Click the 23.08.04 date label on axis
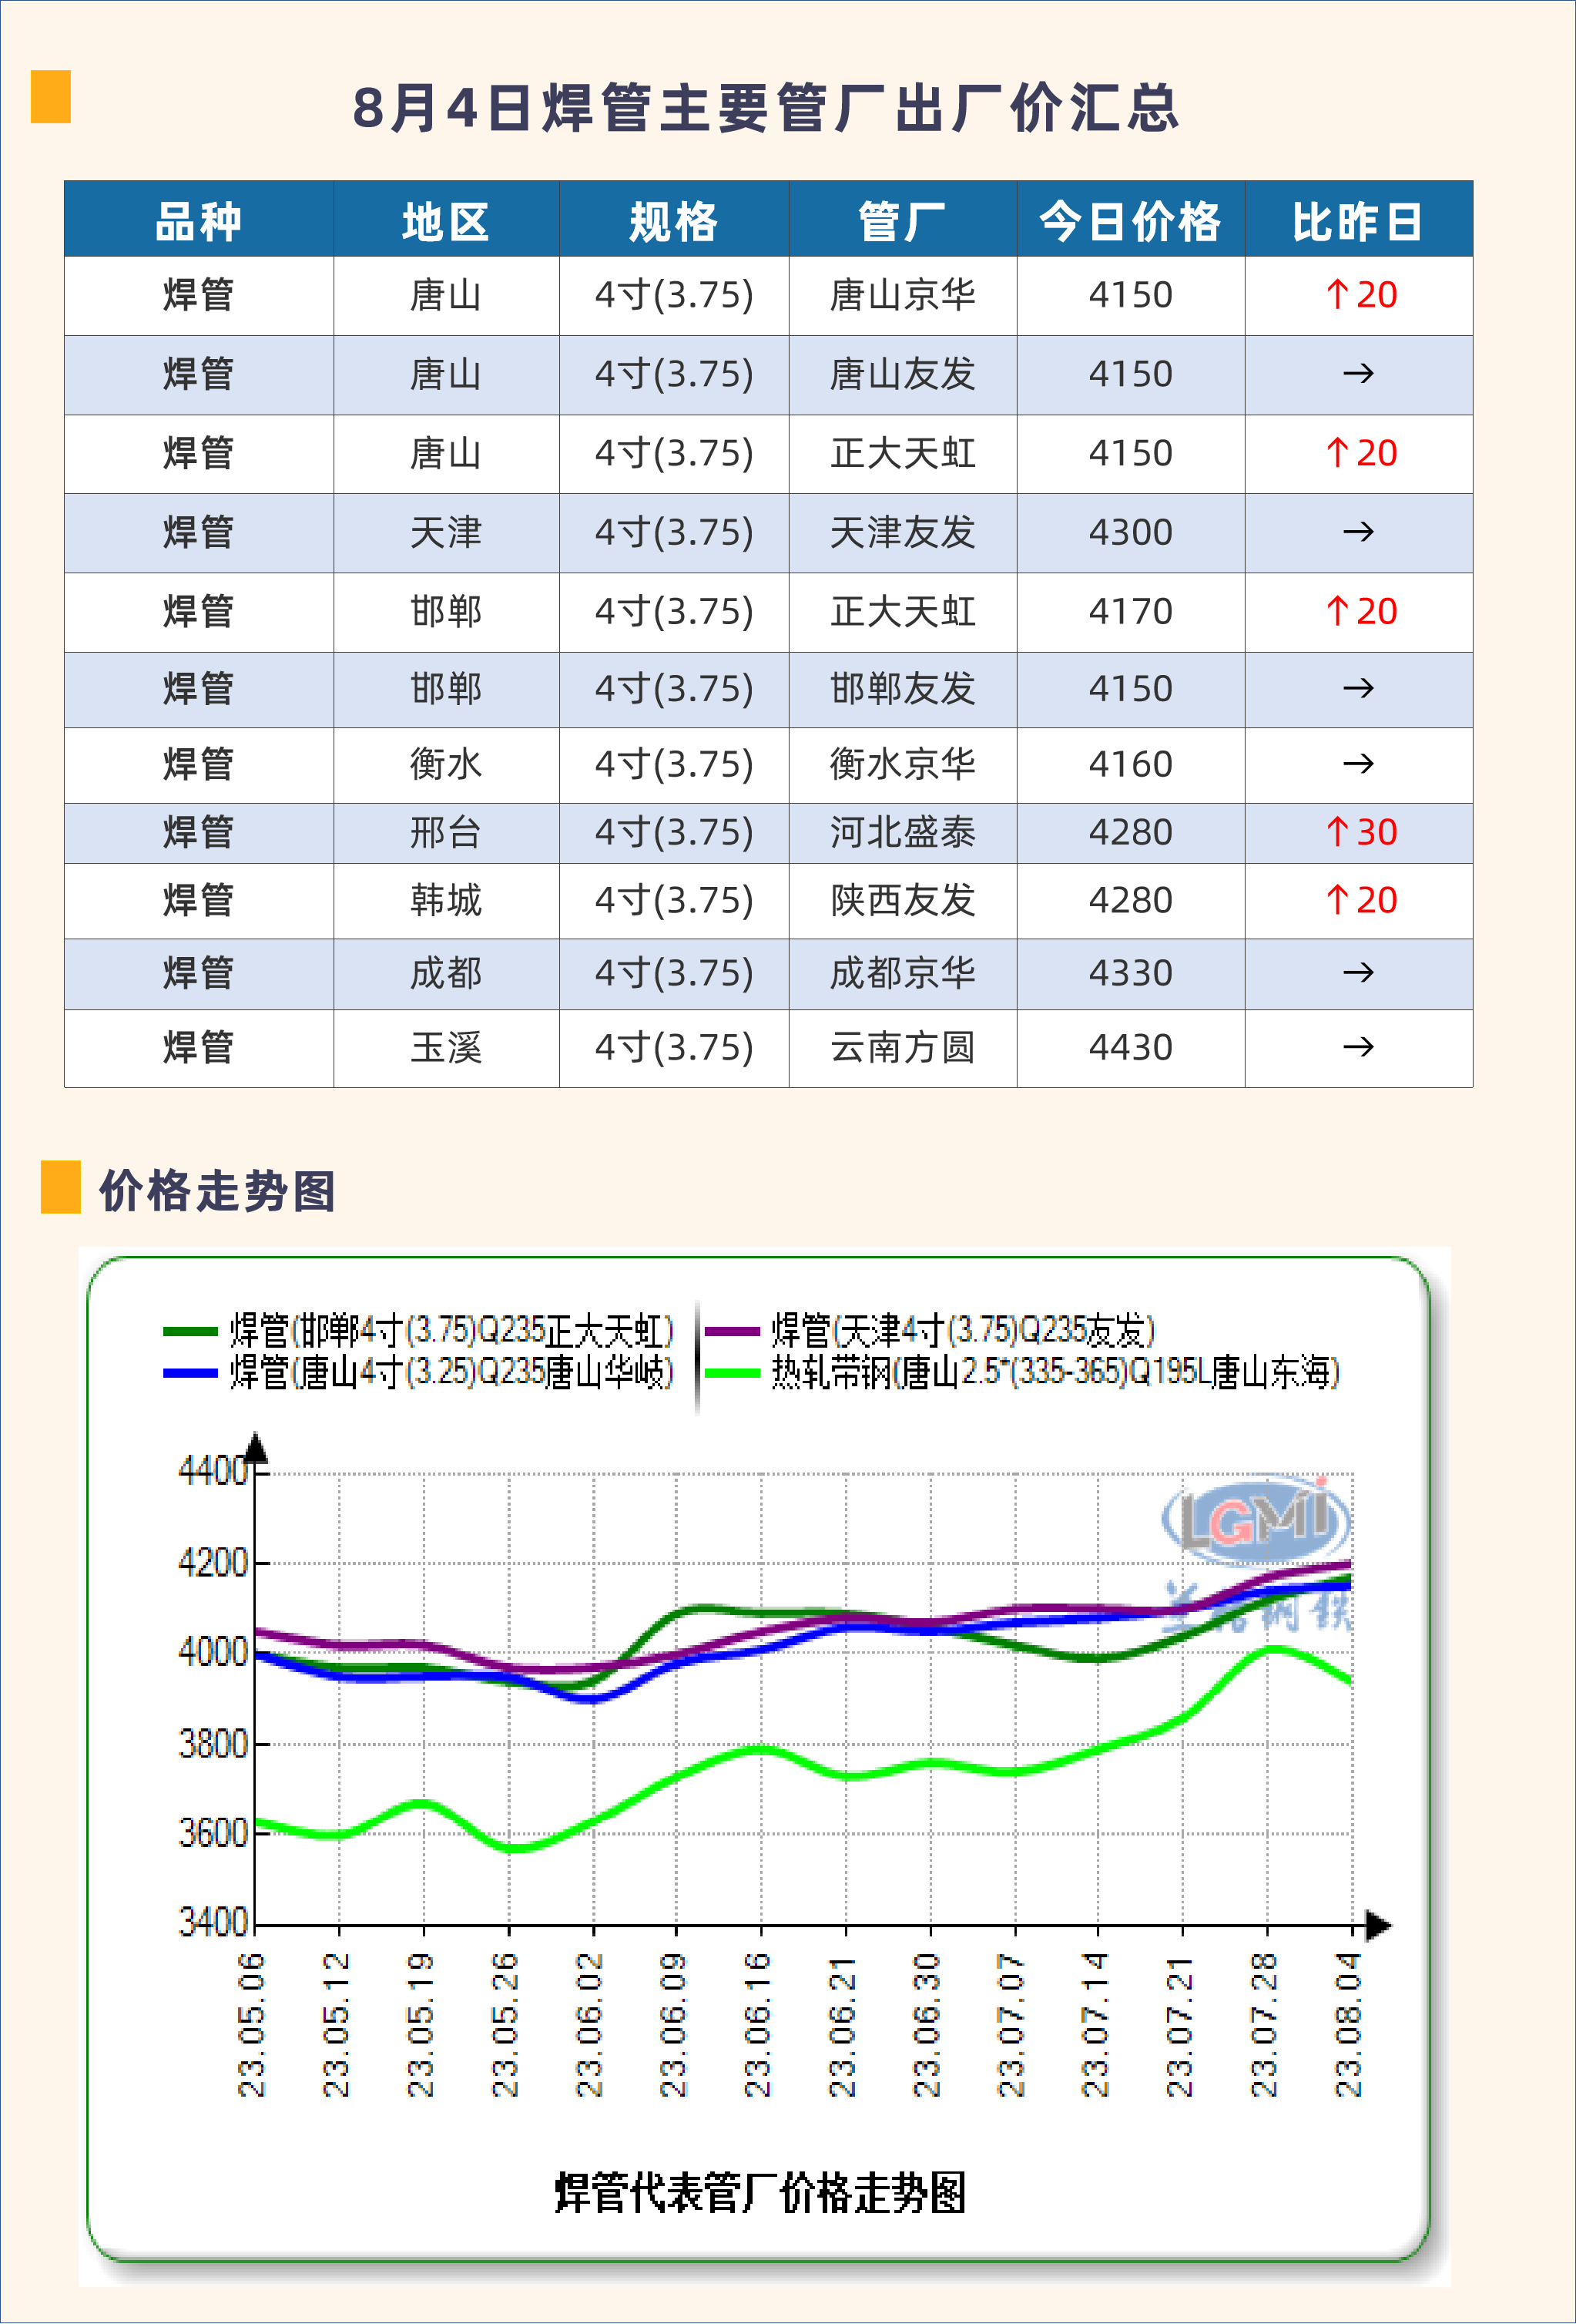 click(x=1348, y=2024)
